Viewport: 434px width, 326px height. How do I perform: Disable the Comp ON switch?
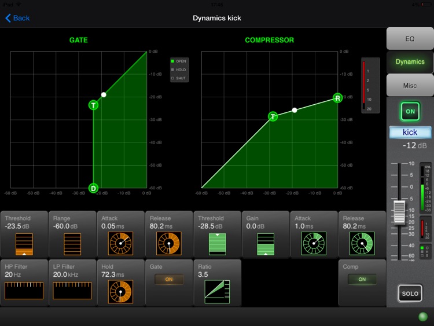[362, 279]
